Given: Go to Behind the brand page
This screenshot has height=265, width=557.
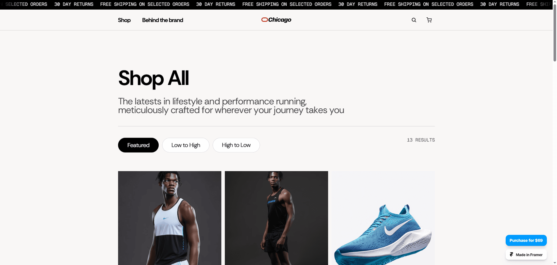Looking at the screenshot, I should [x=162, y=20].
